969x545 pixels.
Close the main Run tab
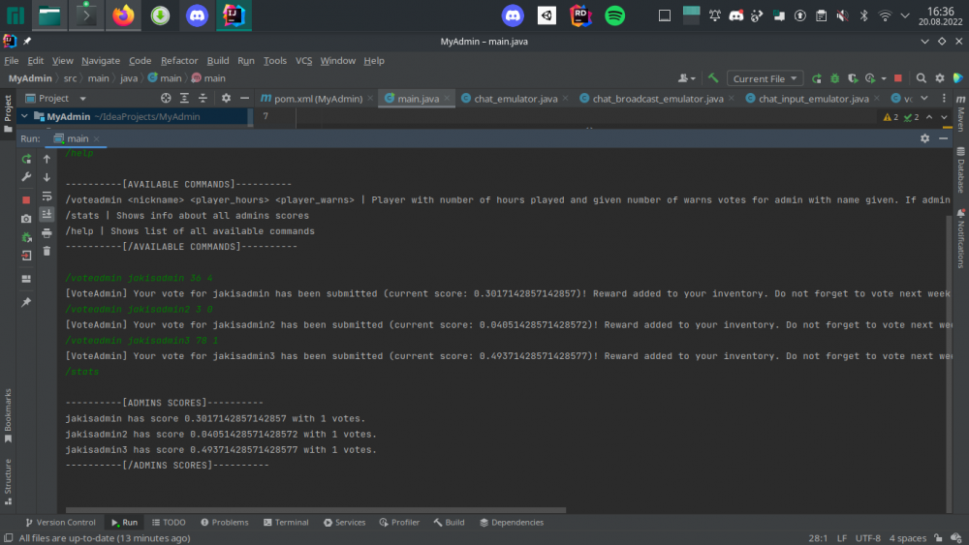pyautogui.click(x=96, y=138)
